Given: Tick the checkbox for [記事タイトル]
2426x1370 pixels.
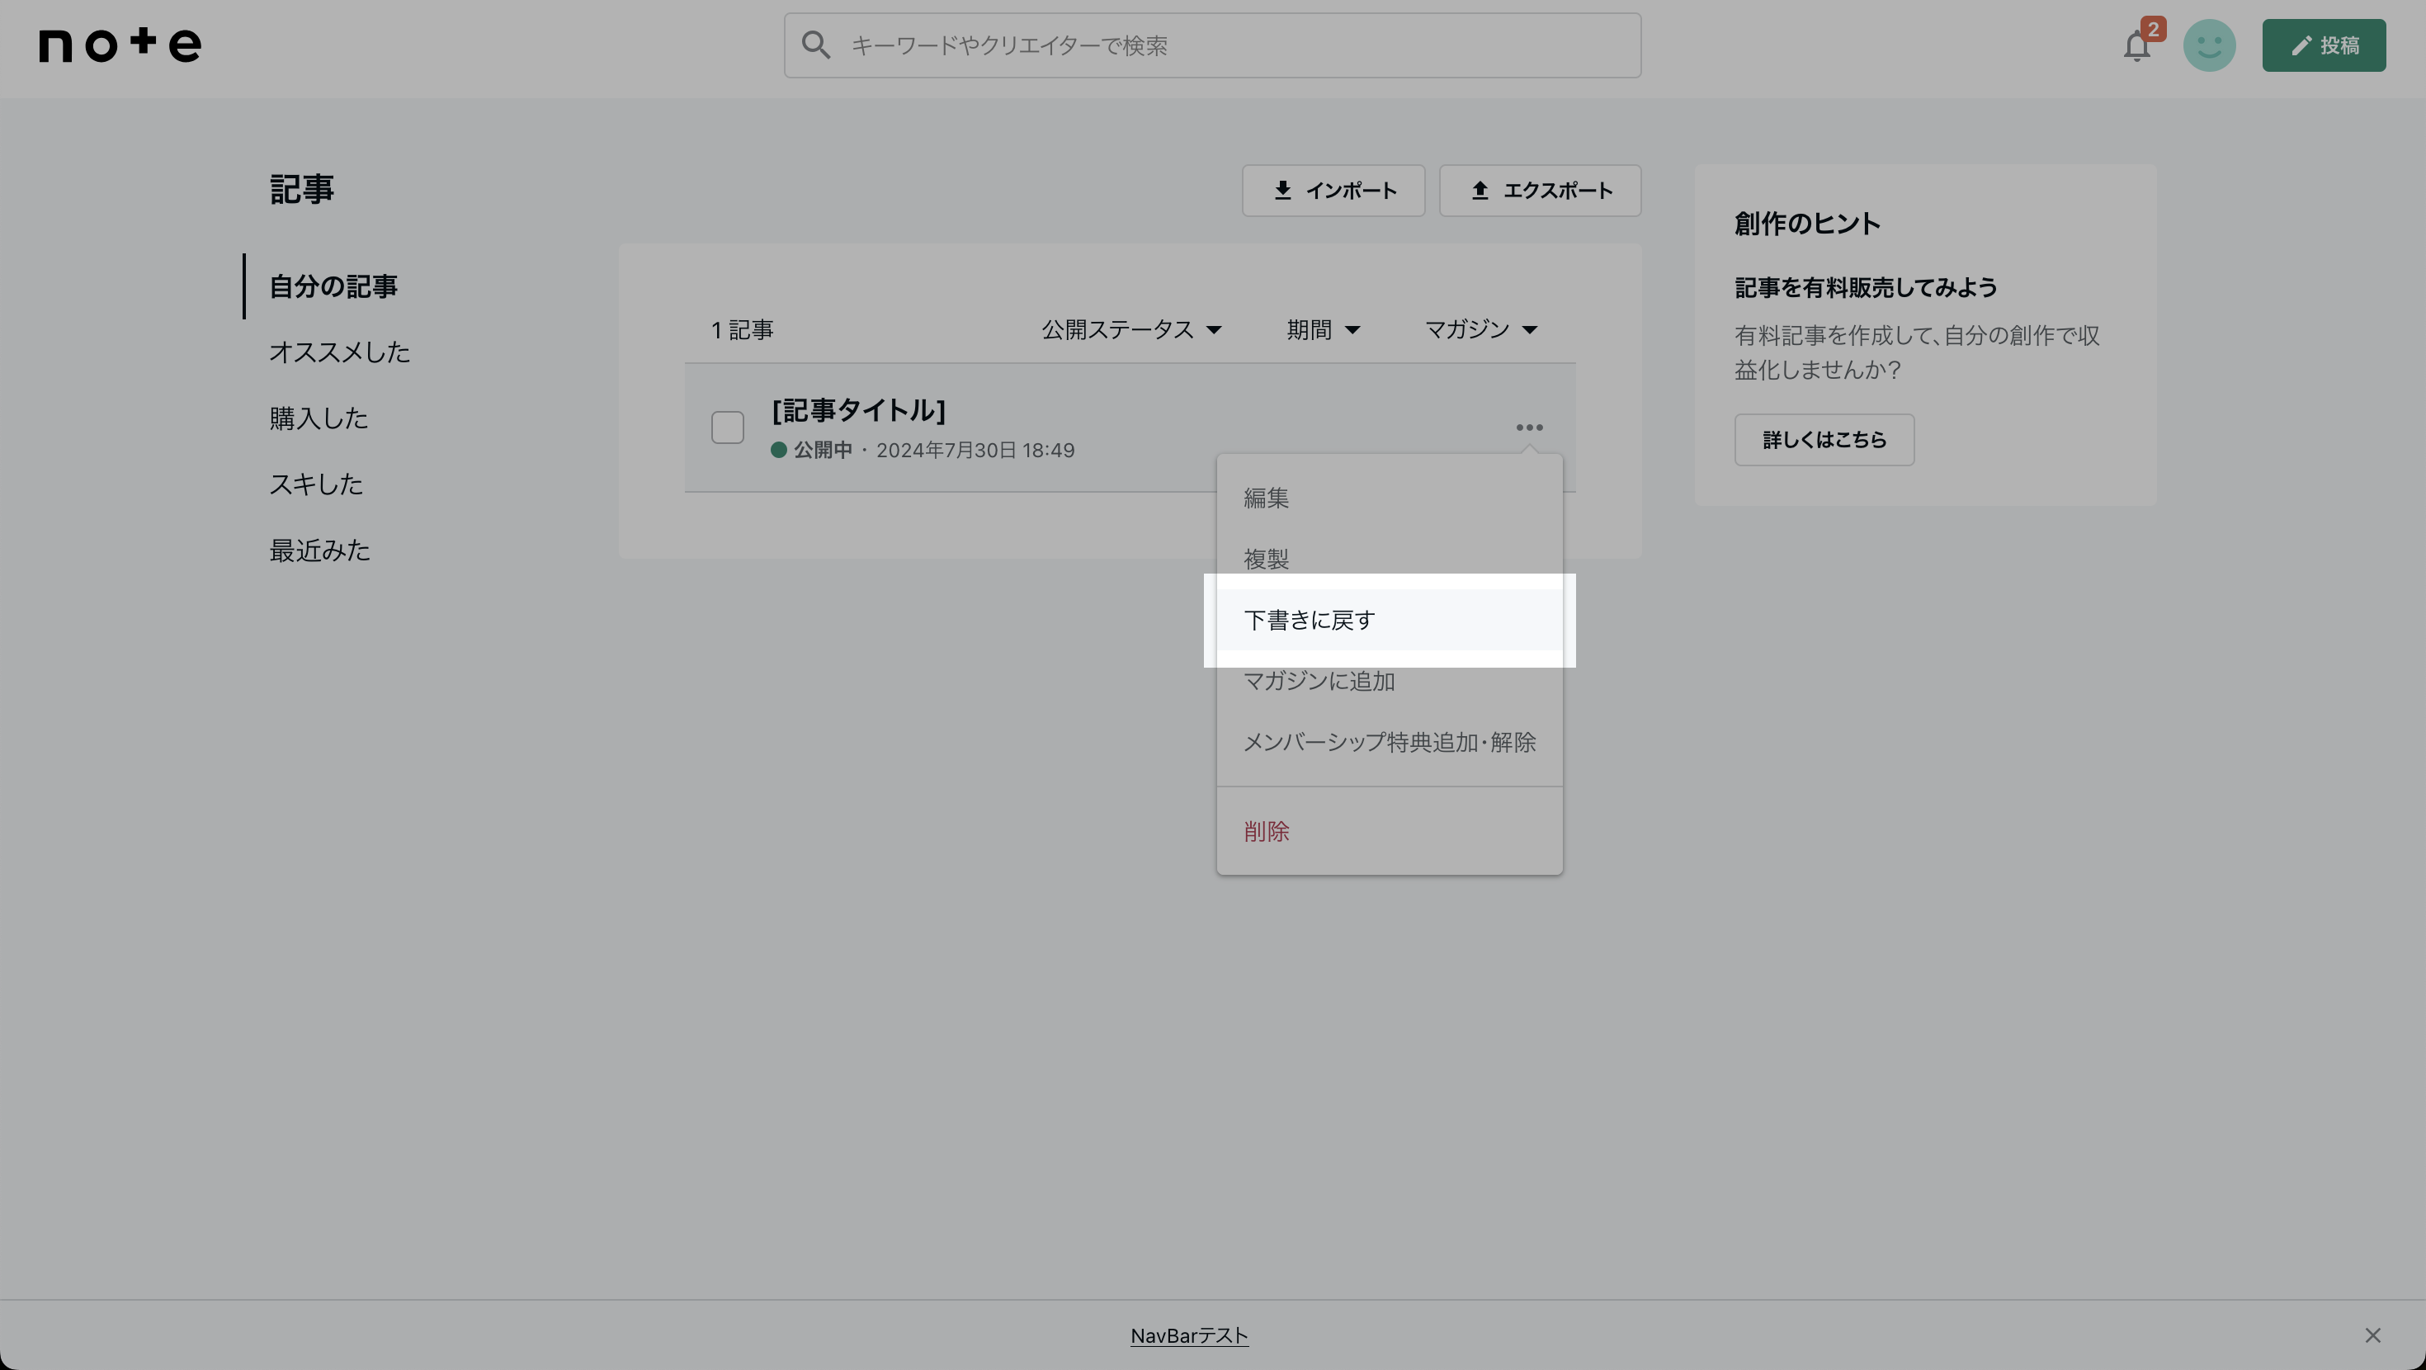Looking at the screenshot, I should [x=727, y=428].
